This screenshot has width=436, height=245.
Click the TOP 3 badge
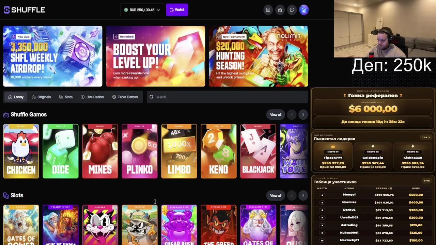426,137
